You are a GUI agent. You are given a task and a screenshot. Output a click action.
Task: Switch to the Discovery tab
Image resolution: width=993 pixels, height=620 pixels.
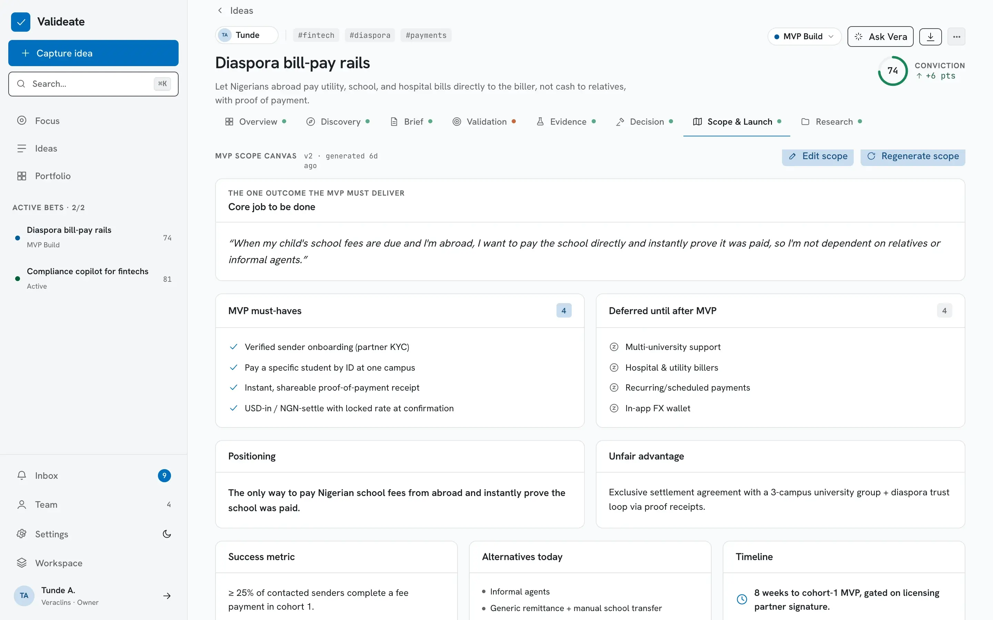click(338, 122)
